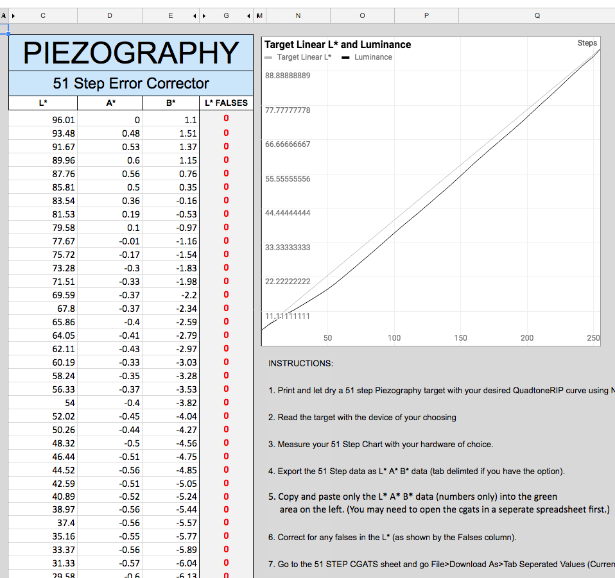Select the L* FALSES zero in the 96.01 row
The width and height of the screenshot is (615, 578).
227,118
